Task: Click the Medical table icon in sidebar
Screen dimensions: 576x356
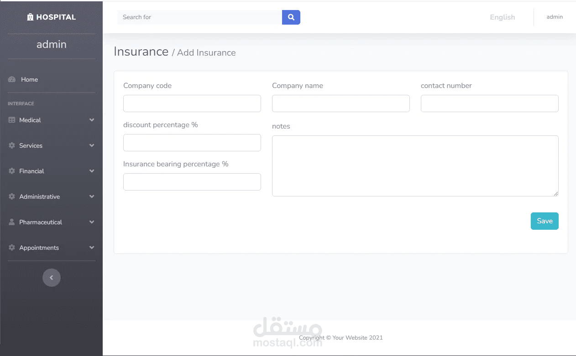Action: 12,120
